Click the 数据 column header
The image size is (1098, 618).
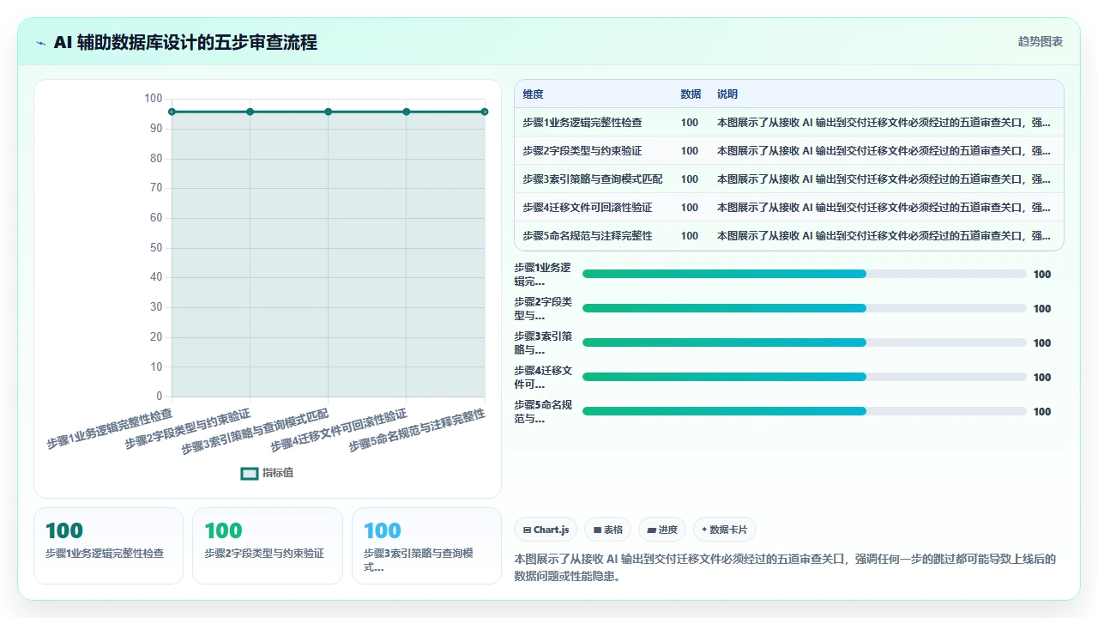point(691,94)
